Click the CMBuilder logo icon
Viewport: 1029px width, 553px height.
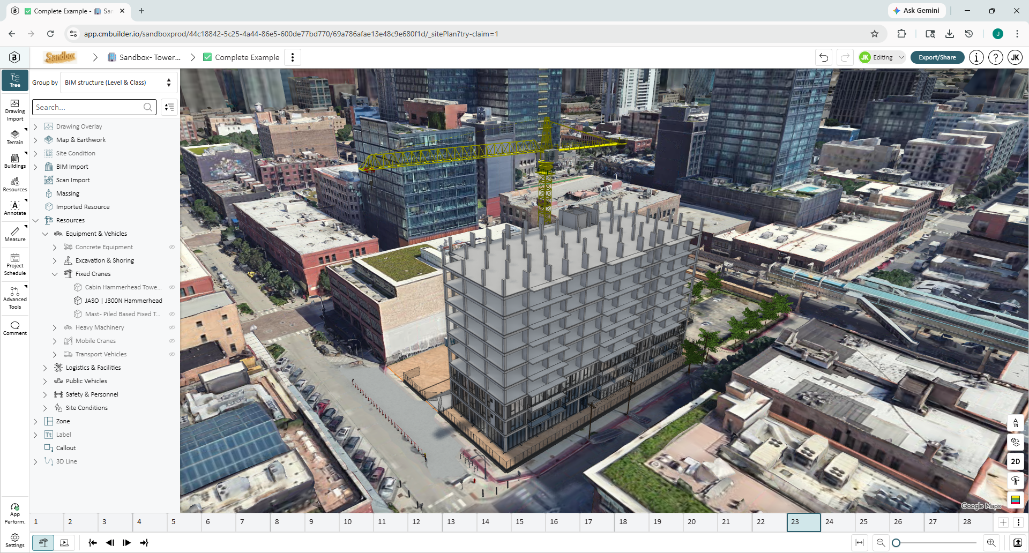click(14, 57)
